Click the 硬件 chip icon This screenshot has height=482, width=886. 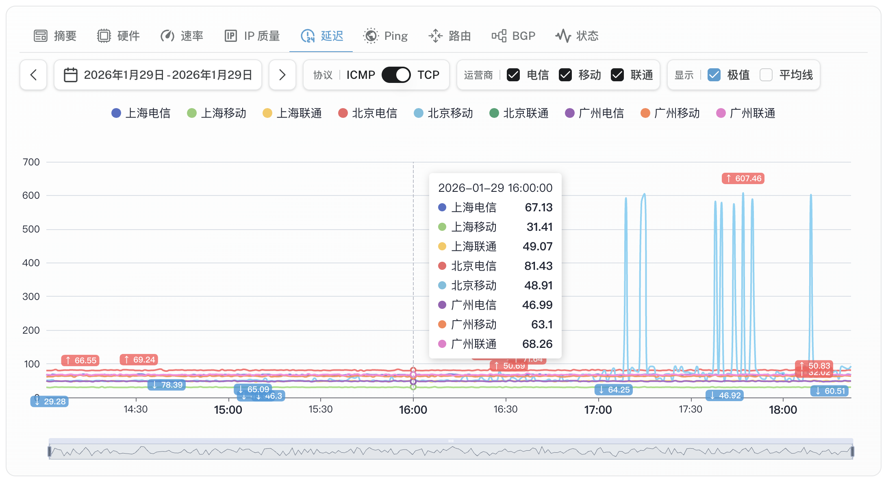coord(104,36)
